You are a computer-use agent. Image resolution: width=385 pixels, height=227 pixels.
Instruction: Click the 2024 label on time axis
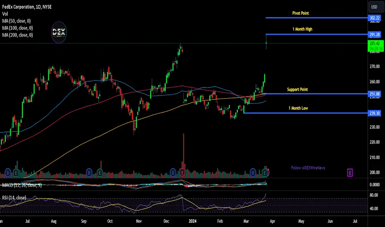click(x=192, y=221)
